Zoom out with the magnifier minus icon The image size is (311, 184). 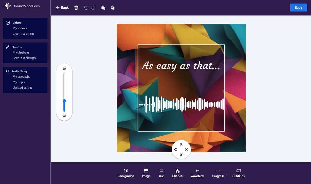click(x=64, y=115)
